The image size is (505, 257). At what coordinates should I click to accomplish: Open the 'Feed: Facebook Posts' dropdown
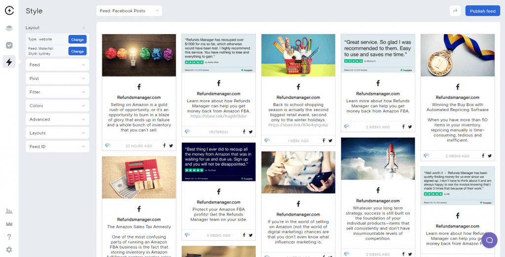[129, 11]
